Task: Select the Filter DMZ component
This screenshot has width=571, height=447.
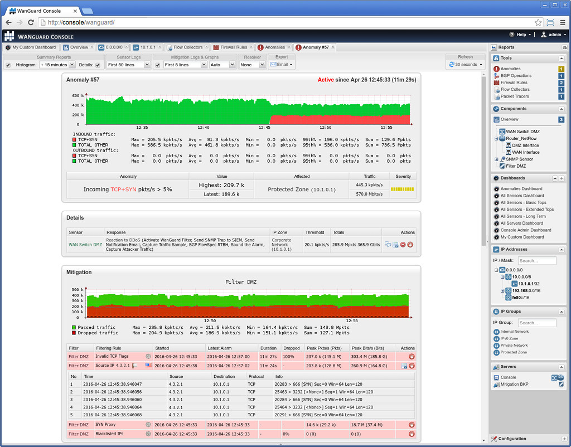Action: [516, 166]
